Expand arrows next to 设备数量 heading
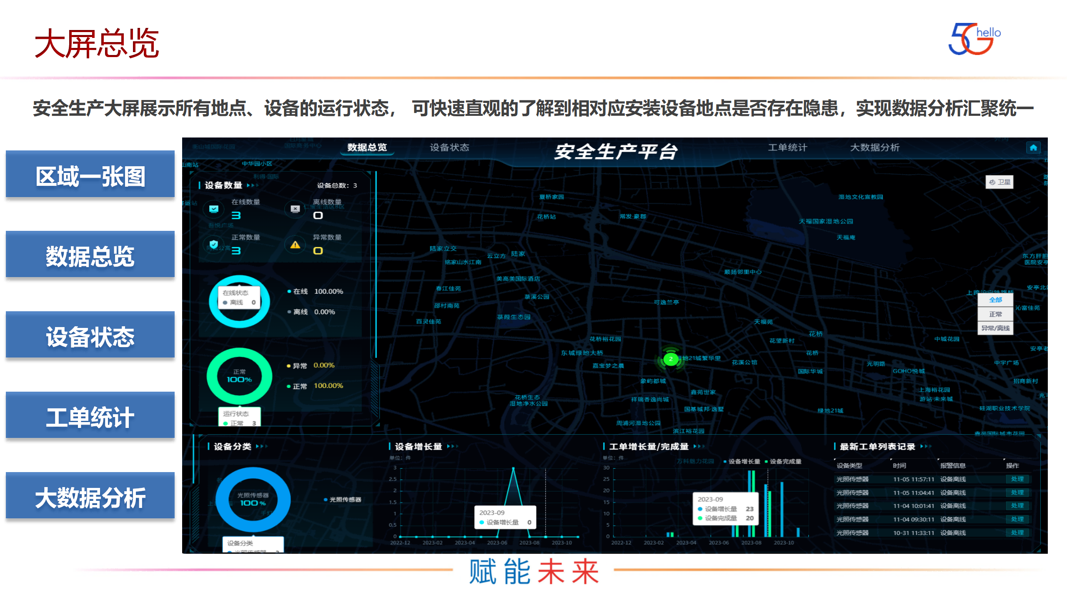 pos(253,185)
